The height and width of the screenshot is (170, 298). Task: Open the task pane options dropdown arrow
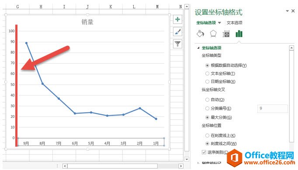(x=288, y=11)
